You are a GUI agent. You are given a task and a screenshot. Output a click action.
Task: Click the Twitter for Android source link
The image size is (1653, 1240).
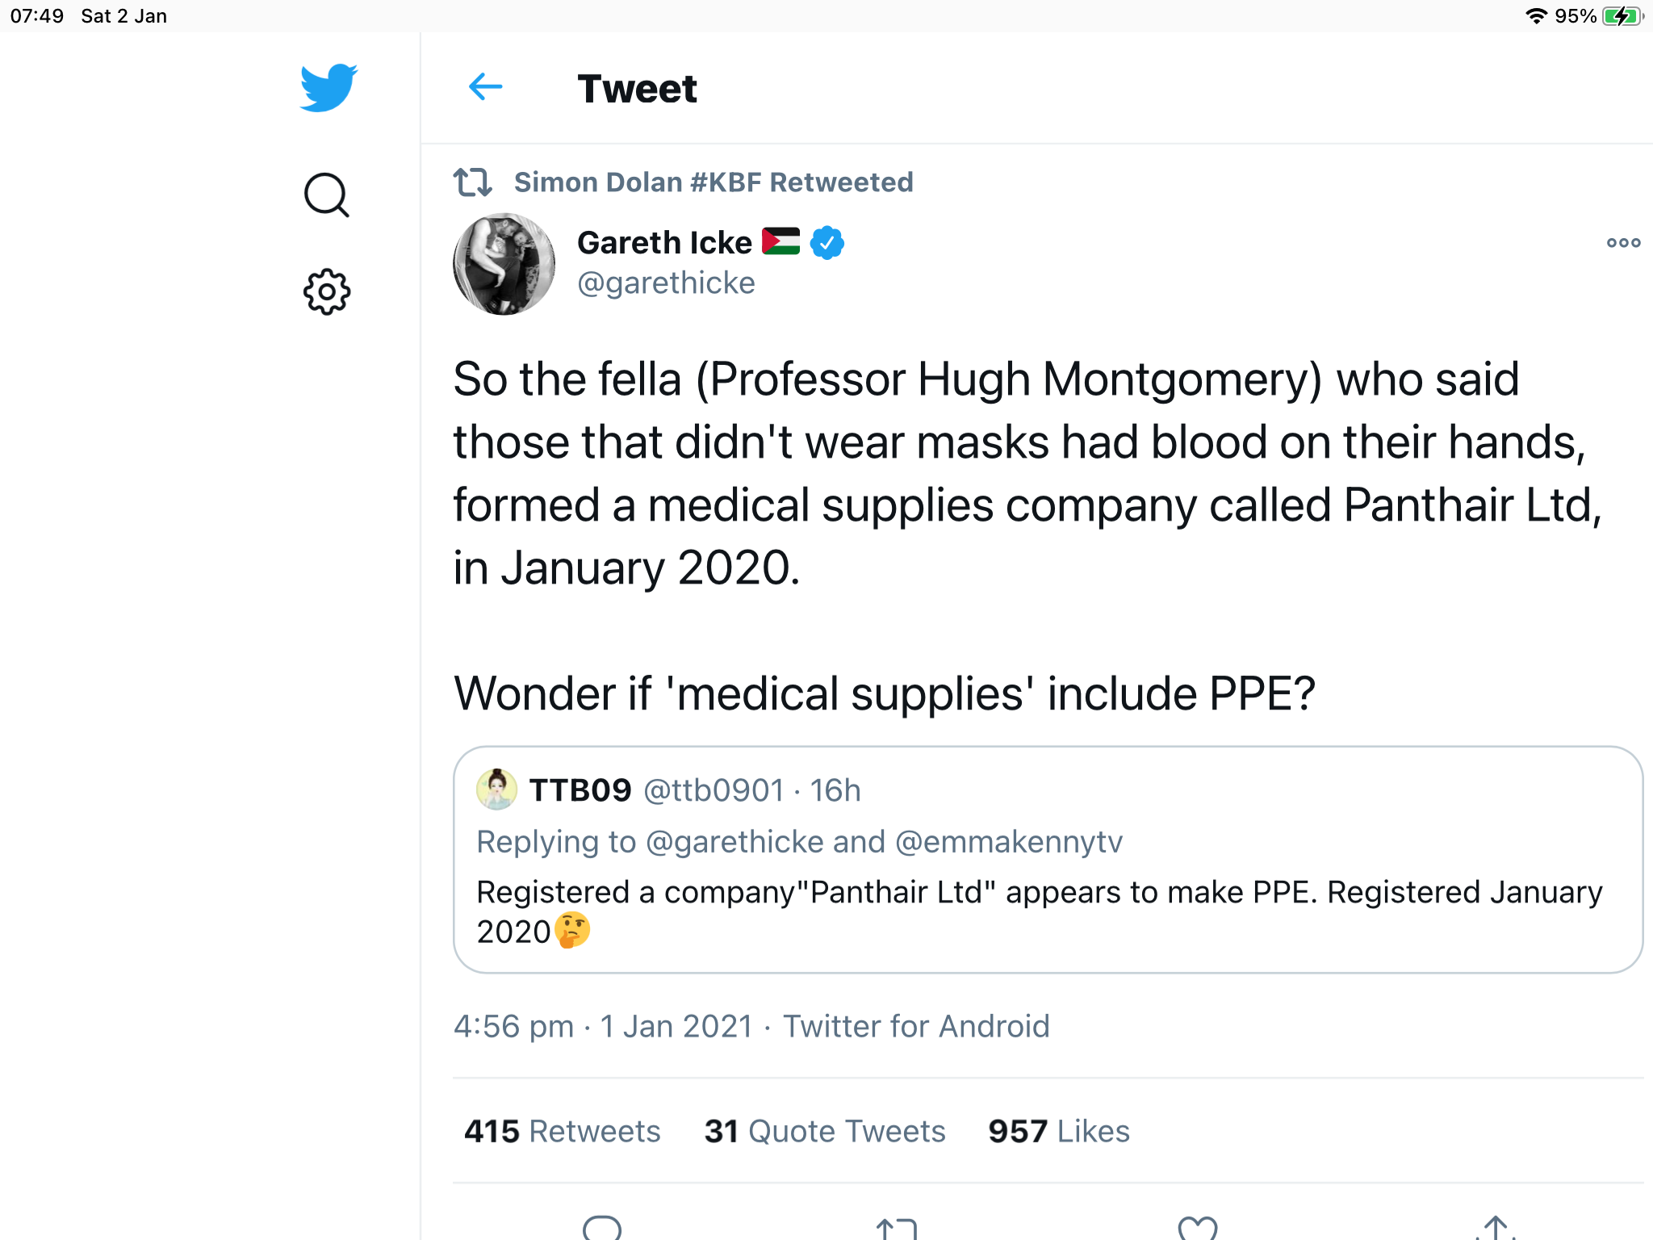tap(916, 1026)
